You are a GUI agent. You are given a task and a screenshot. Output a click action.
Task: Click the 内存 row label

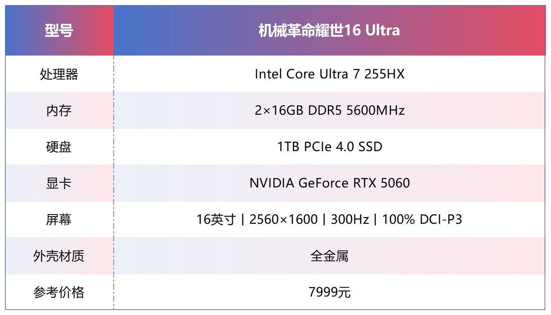point(59,110)
